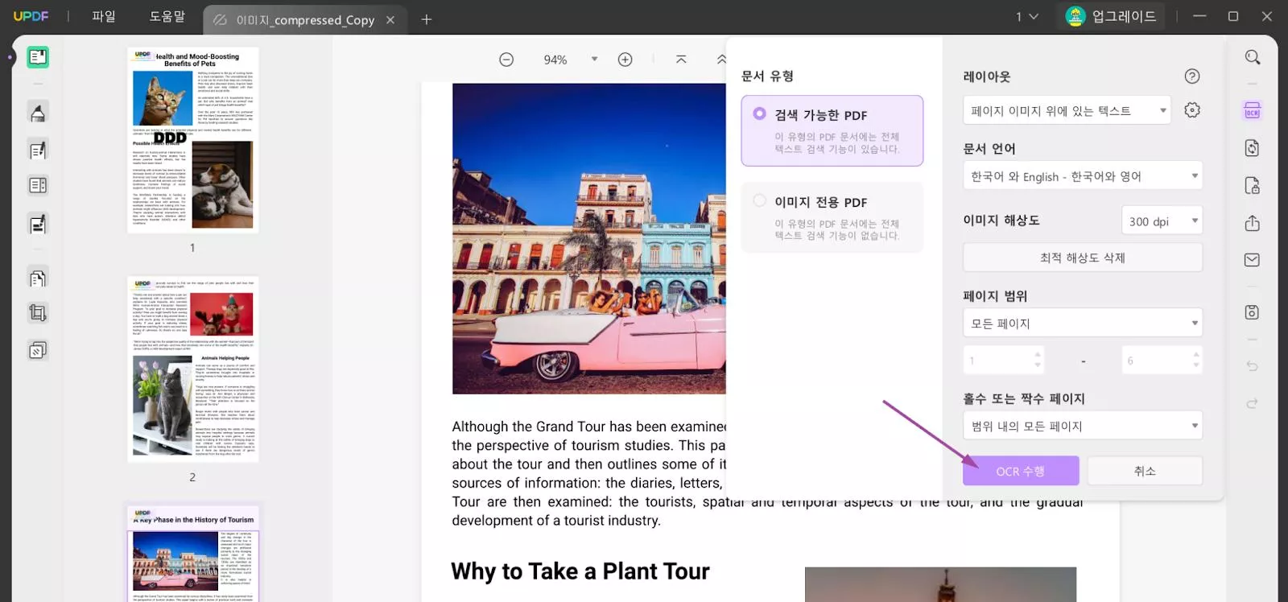Click the start page number field
1288x602 pixels.
coord(1004,361)
